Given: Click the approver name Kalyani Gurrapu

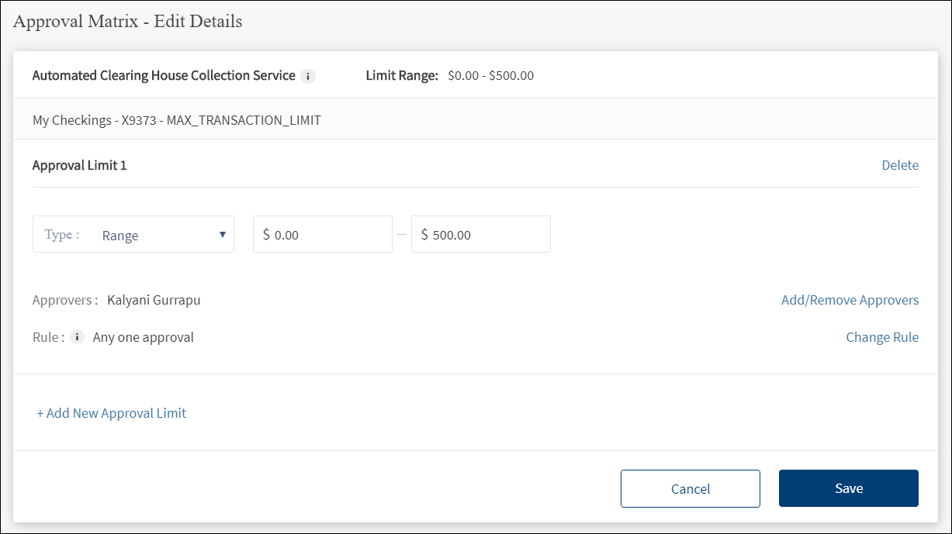Looking at the screenshot, I should coord(154,300).
